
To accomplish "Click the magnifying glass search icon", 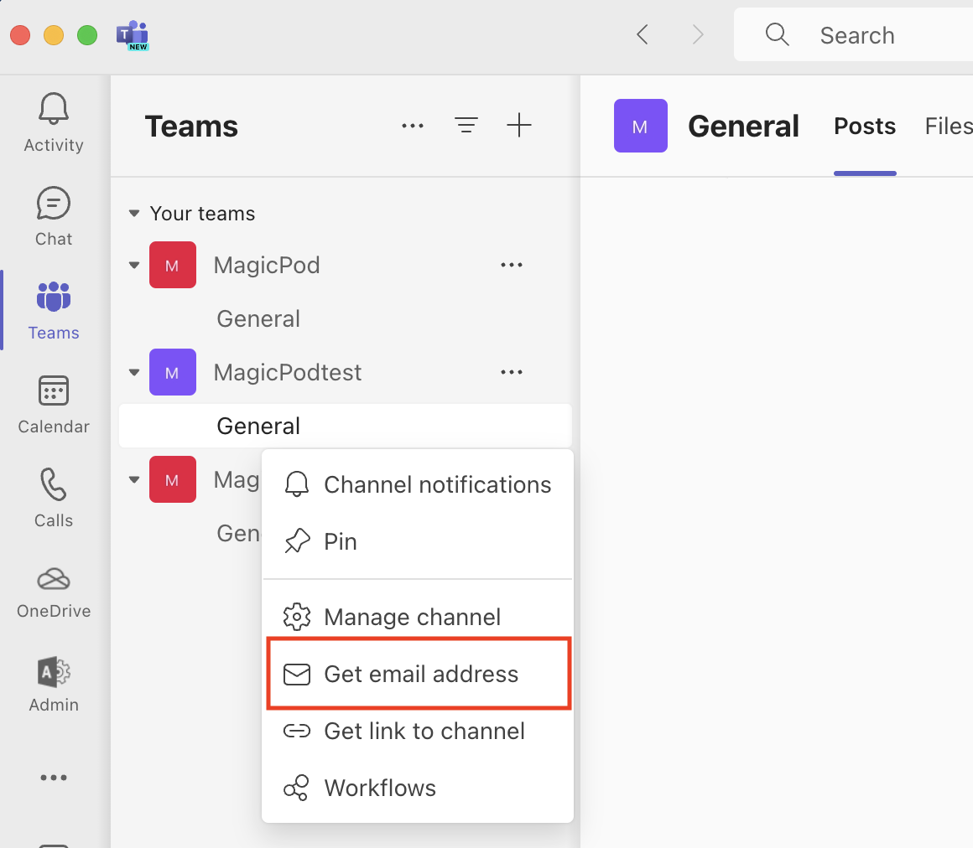I will tap(777, 34).
